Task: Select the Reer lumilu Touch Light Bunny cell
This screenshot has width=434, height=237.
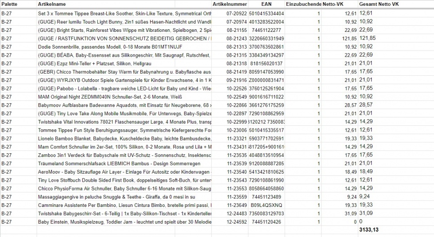Action: click(124, 22)
